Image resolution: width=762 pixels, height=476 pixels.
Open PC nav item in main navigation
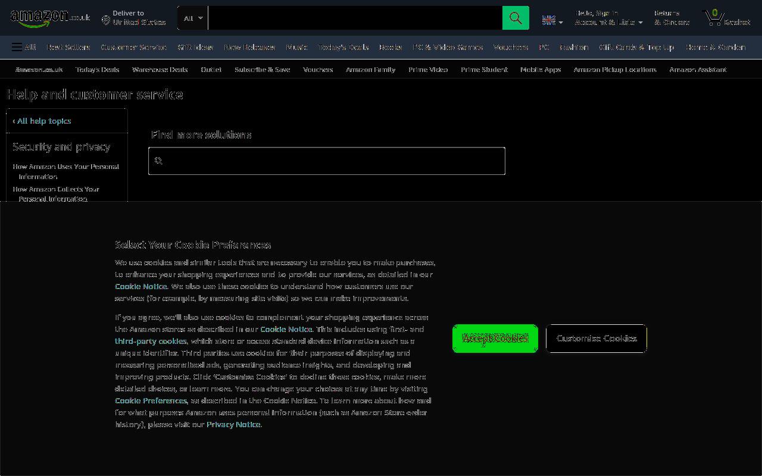click(x=544, y=47)
